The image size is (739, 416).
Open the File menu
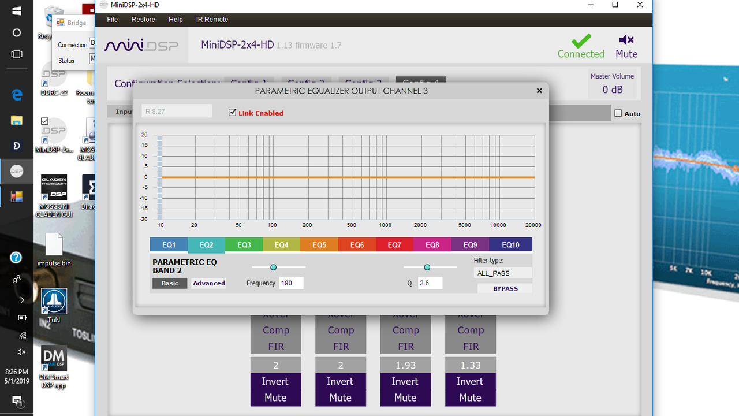coord(113,20)
